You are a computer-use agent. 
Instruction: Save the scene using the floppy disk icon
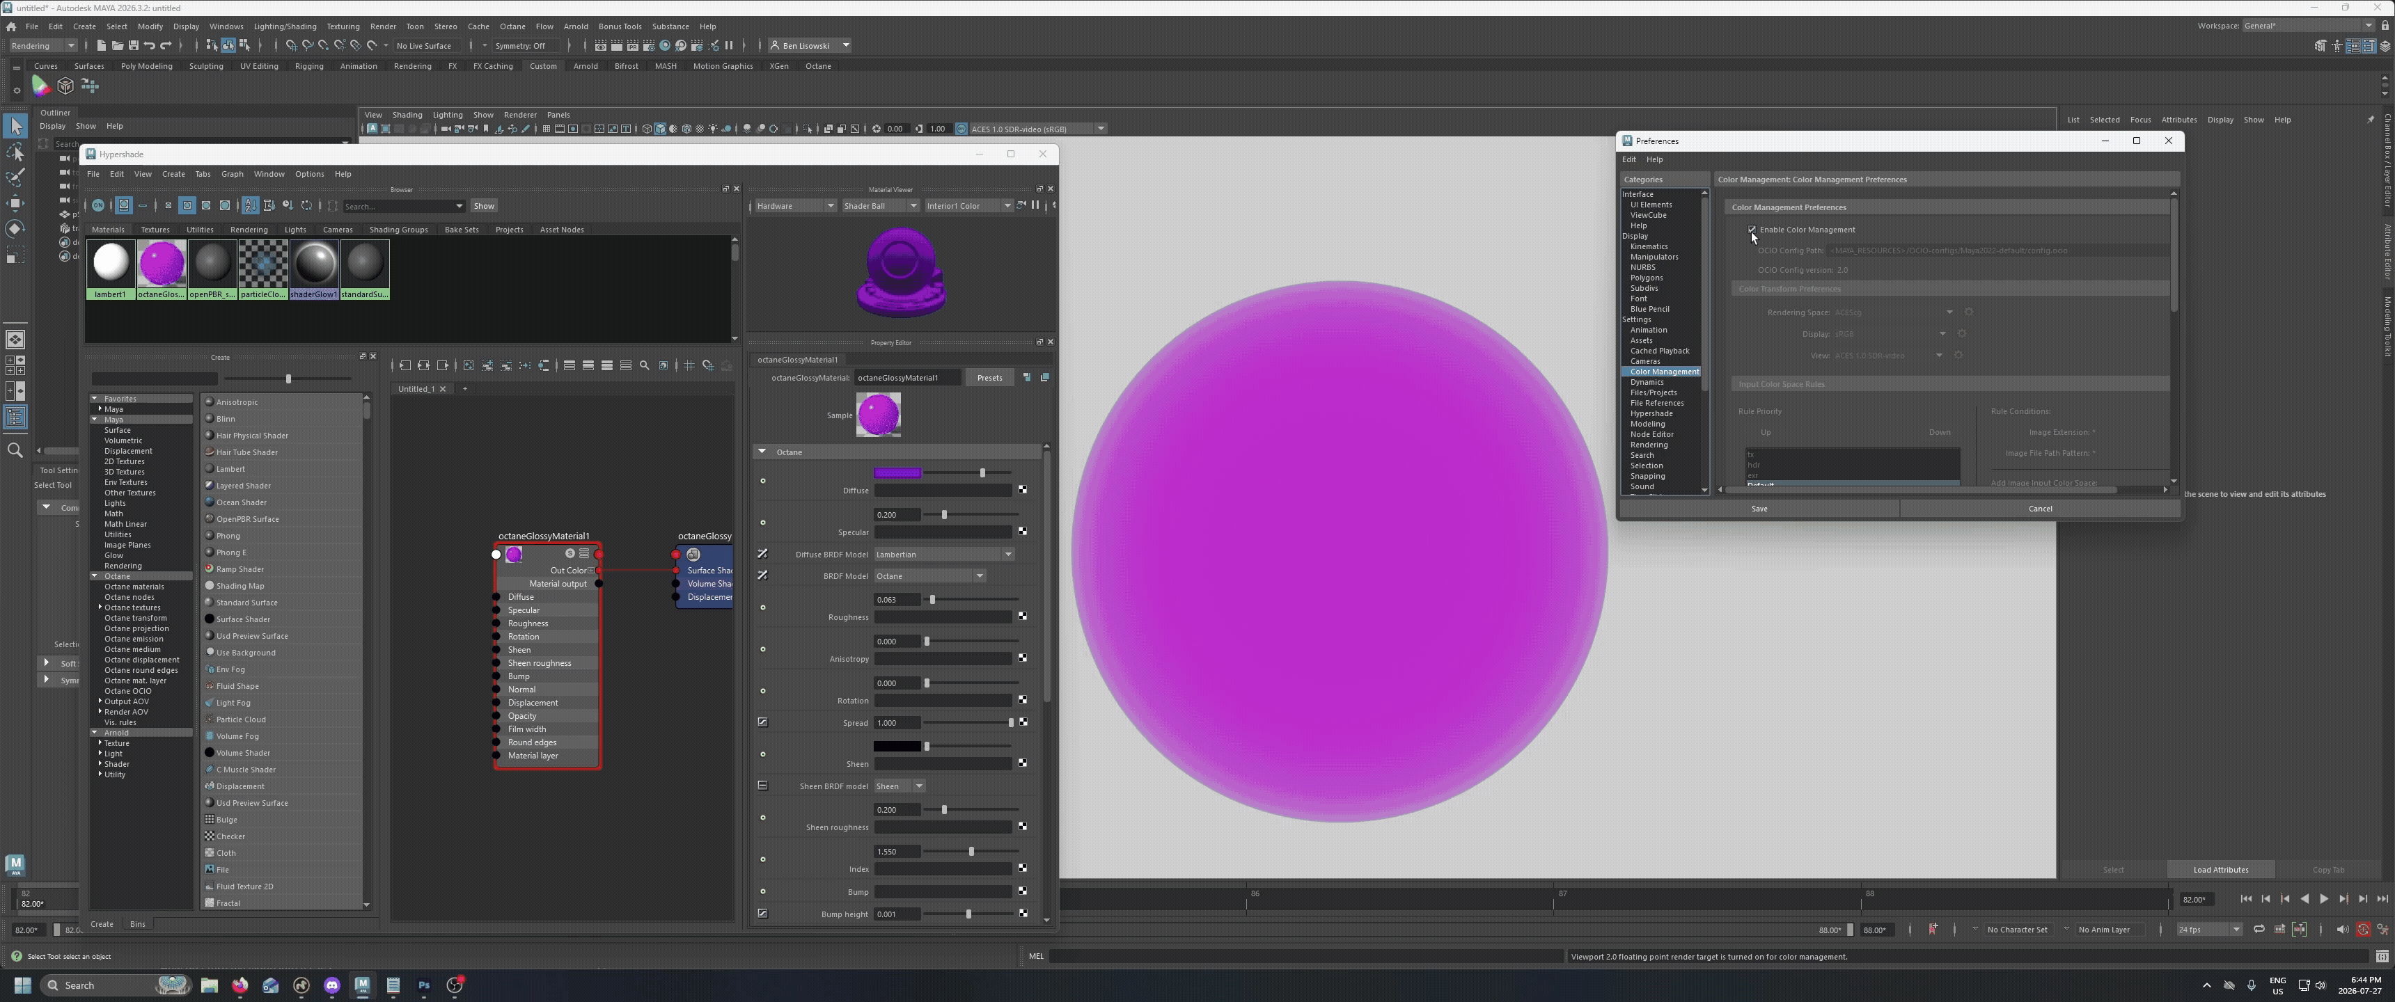133,45
